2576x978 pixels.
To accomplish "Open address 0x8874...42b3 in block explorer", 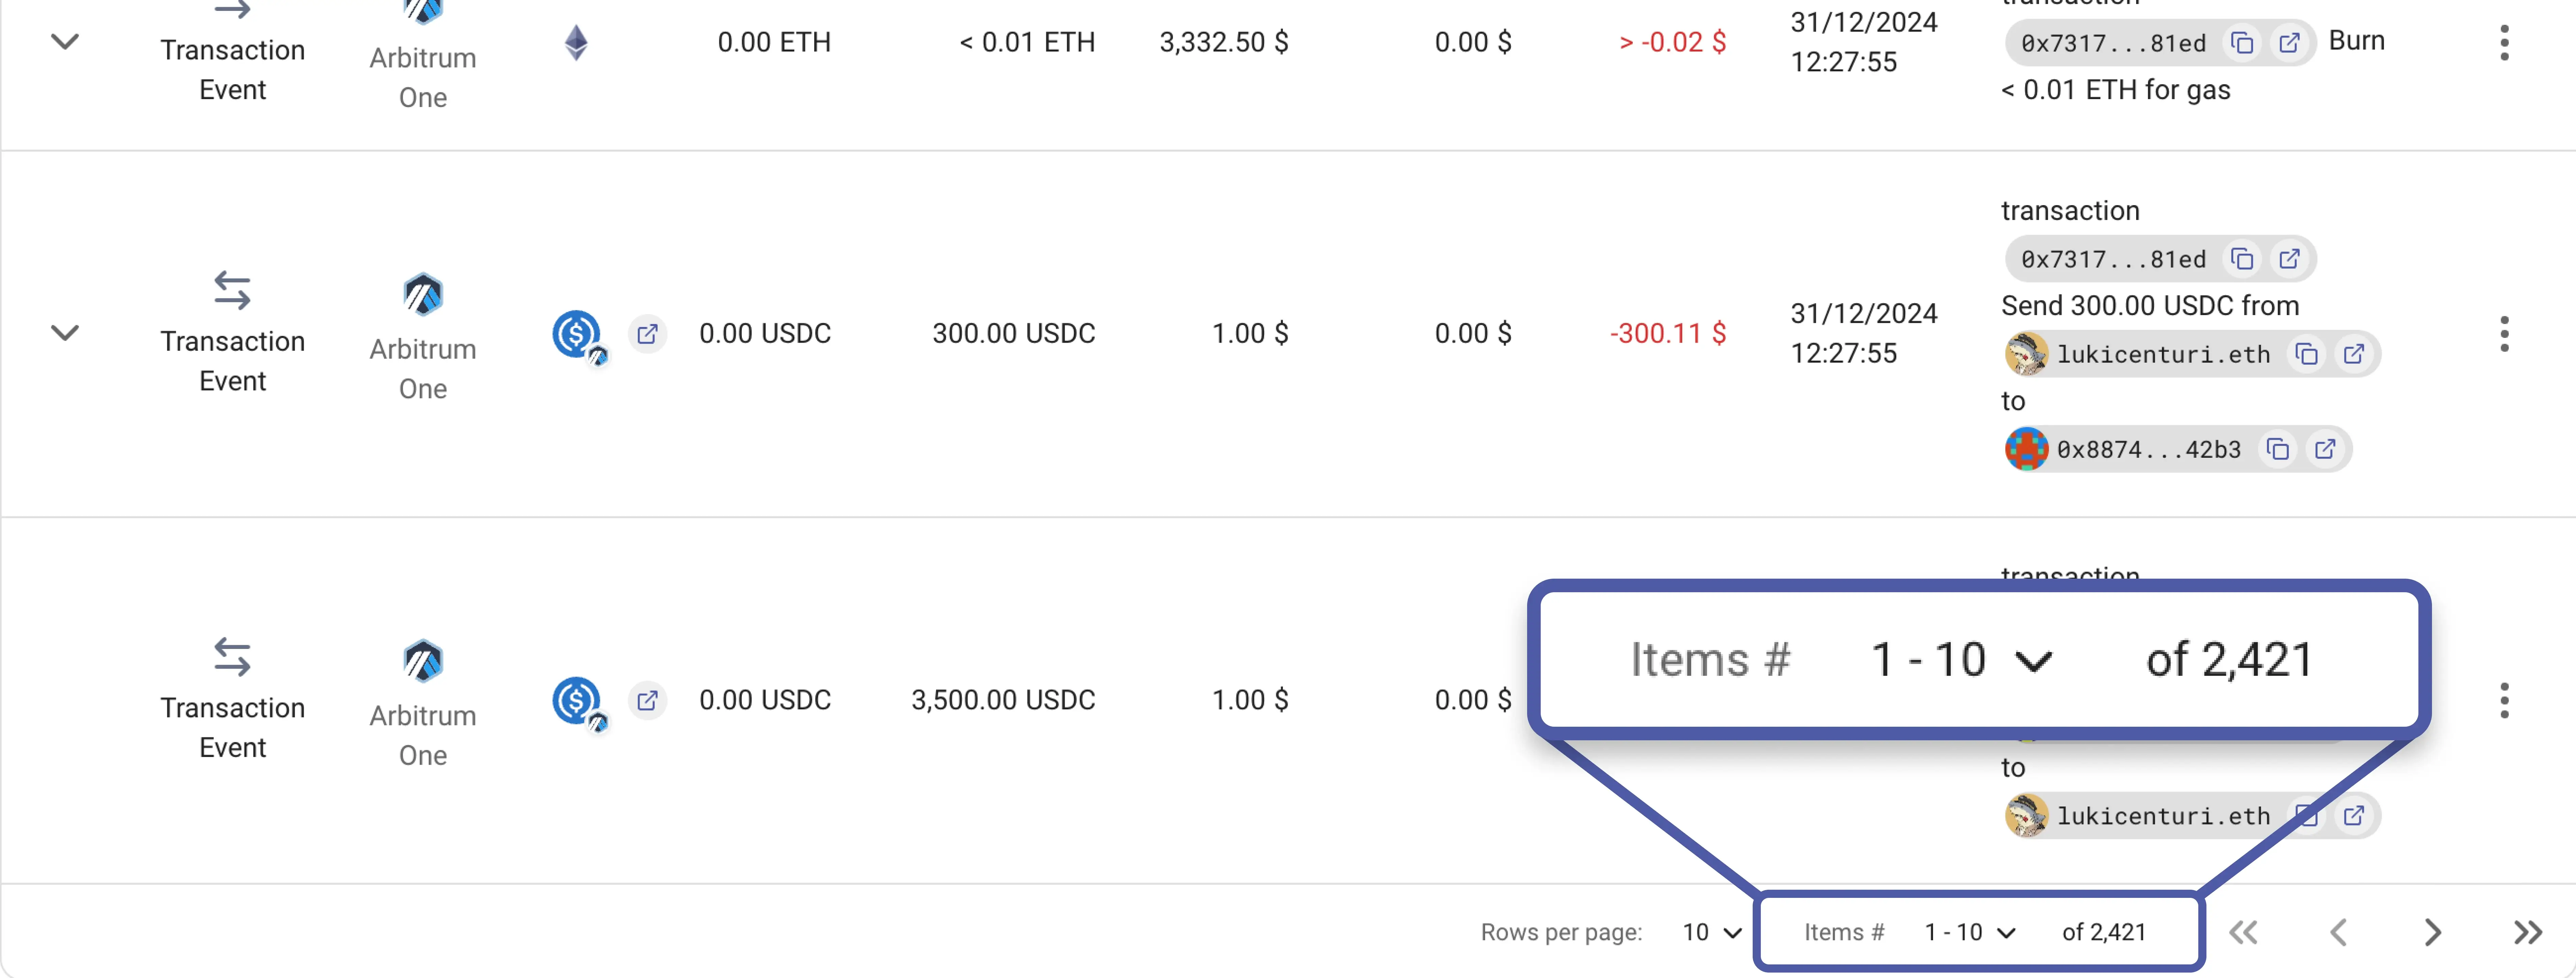I will pos(2326,449).
